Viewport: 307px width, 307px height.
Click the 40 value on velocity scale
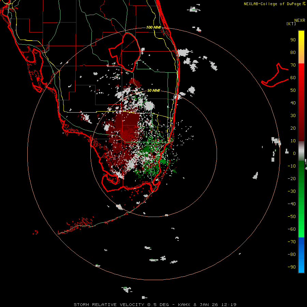click(x=293, y=103)
